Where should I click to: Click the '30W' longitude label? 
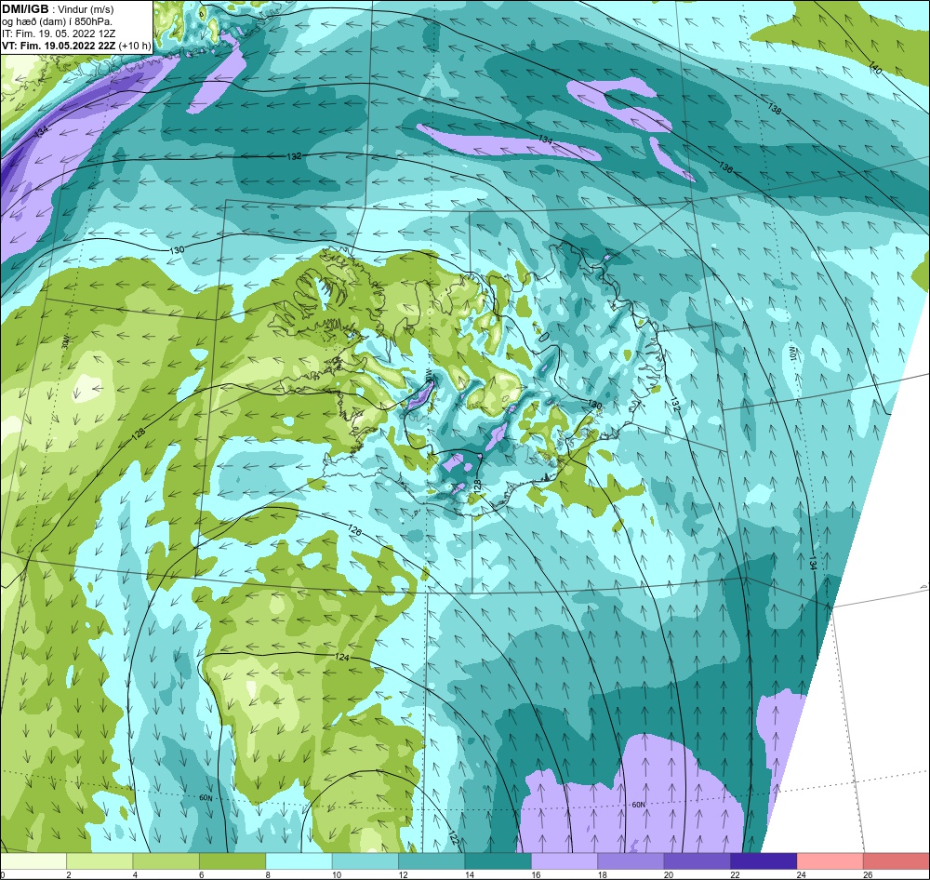click(x=66, y=340)
